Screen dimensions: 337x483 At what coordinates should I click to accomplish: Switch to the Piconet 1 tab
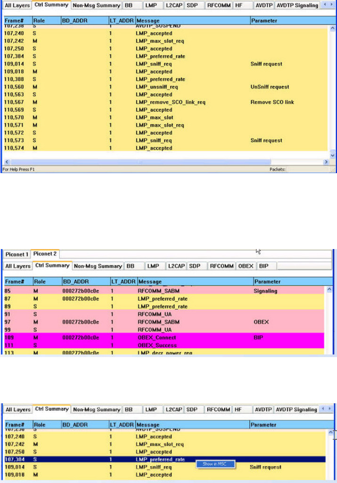point(17,254)
